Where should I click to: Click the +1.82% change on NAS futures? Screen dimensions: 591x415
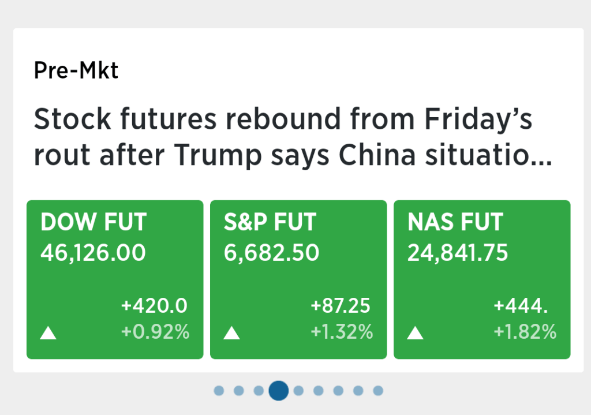tap(525, 332)
